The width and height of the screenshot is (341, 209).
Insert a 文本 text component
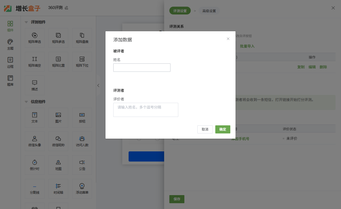click(x=35, y=118)
